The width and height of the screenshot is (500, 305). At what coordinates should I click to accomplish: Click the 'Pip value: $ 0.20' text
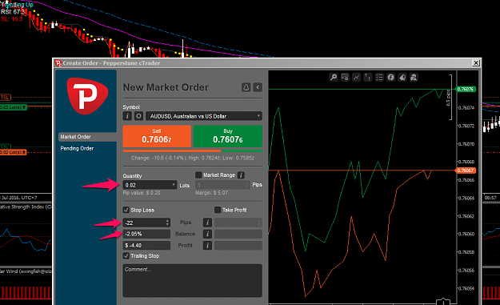pos(142,193)
